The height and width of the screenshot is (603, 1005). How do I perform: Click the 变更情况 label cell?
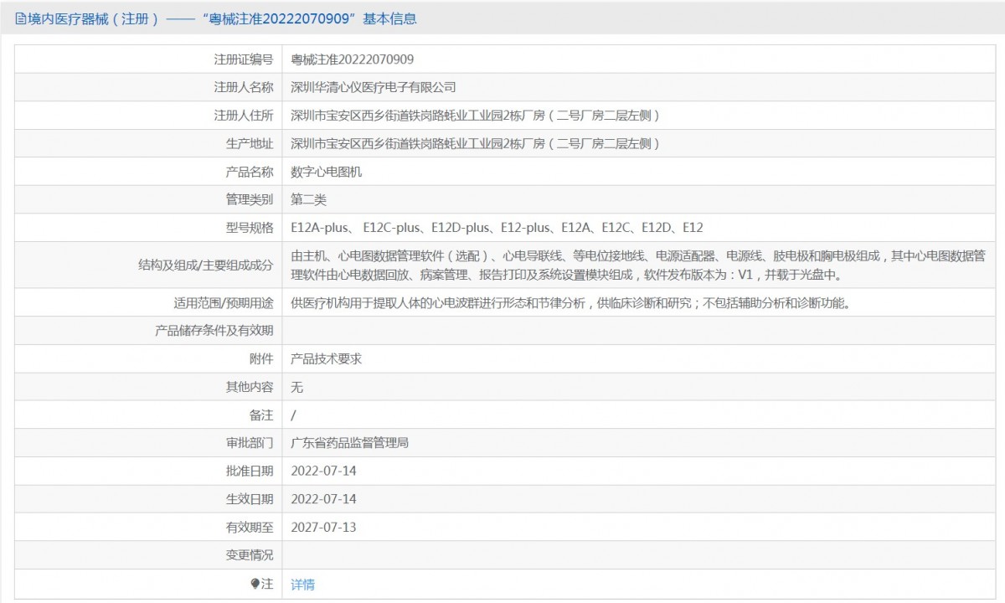[x=149, y=554]
